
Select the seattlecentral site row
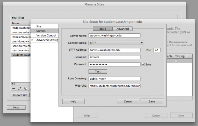[21, 50]
